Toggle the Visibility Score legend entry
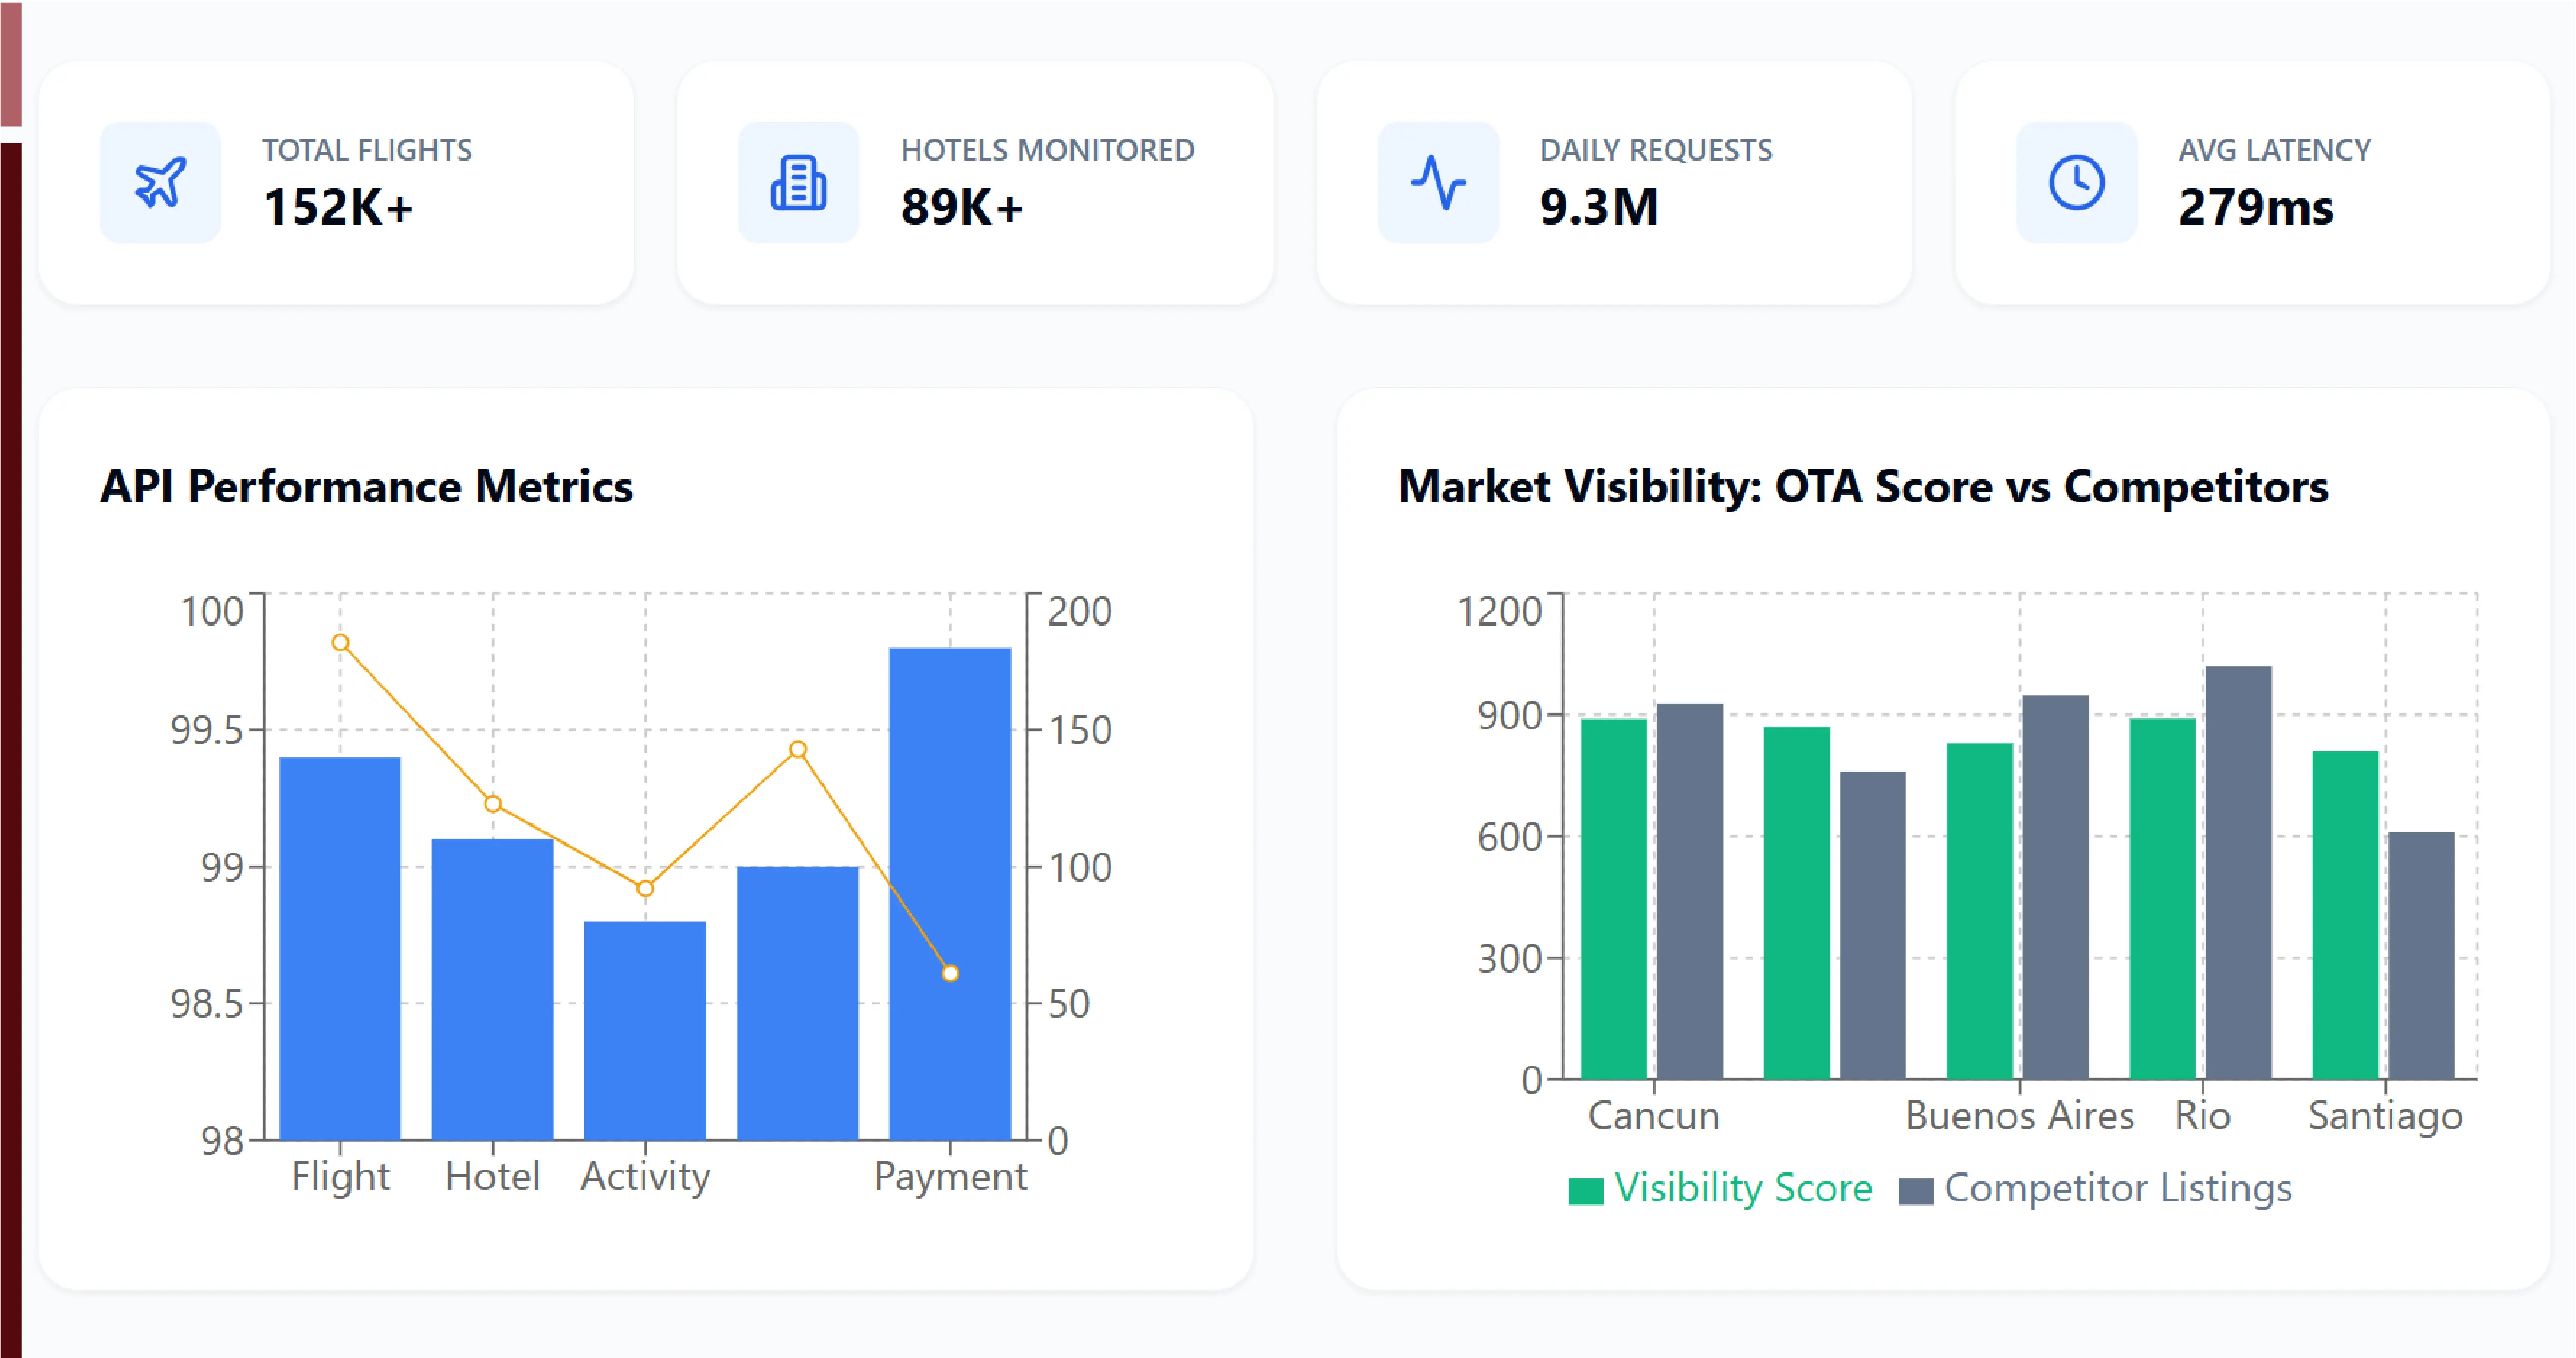 pyautogui.click(x=1720, y=1188)
